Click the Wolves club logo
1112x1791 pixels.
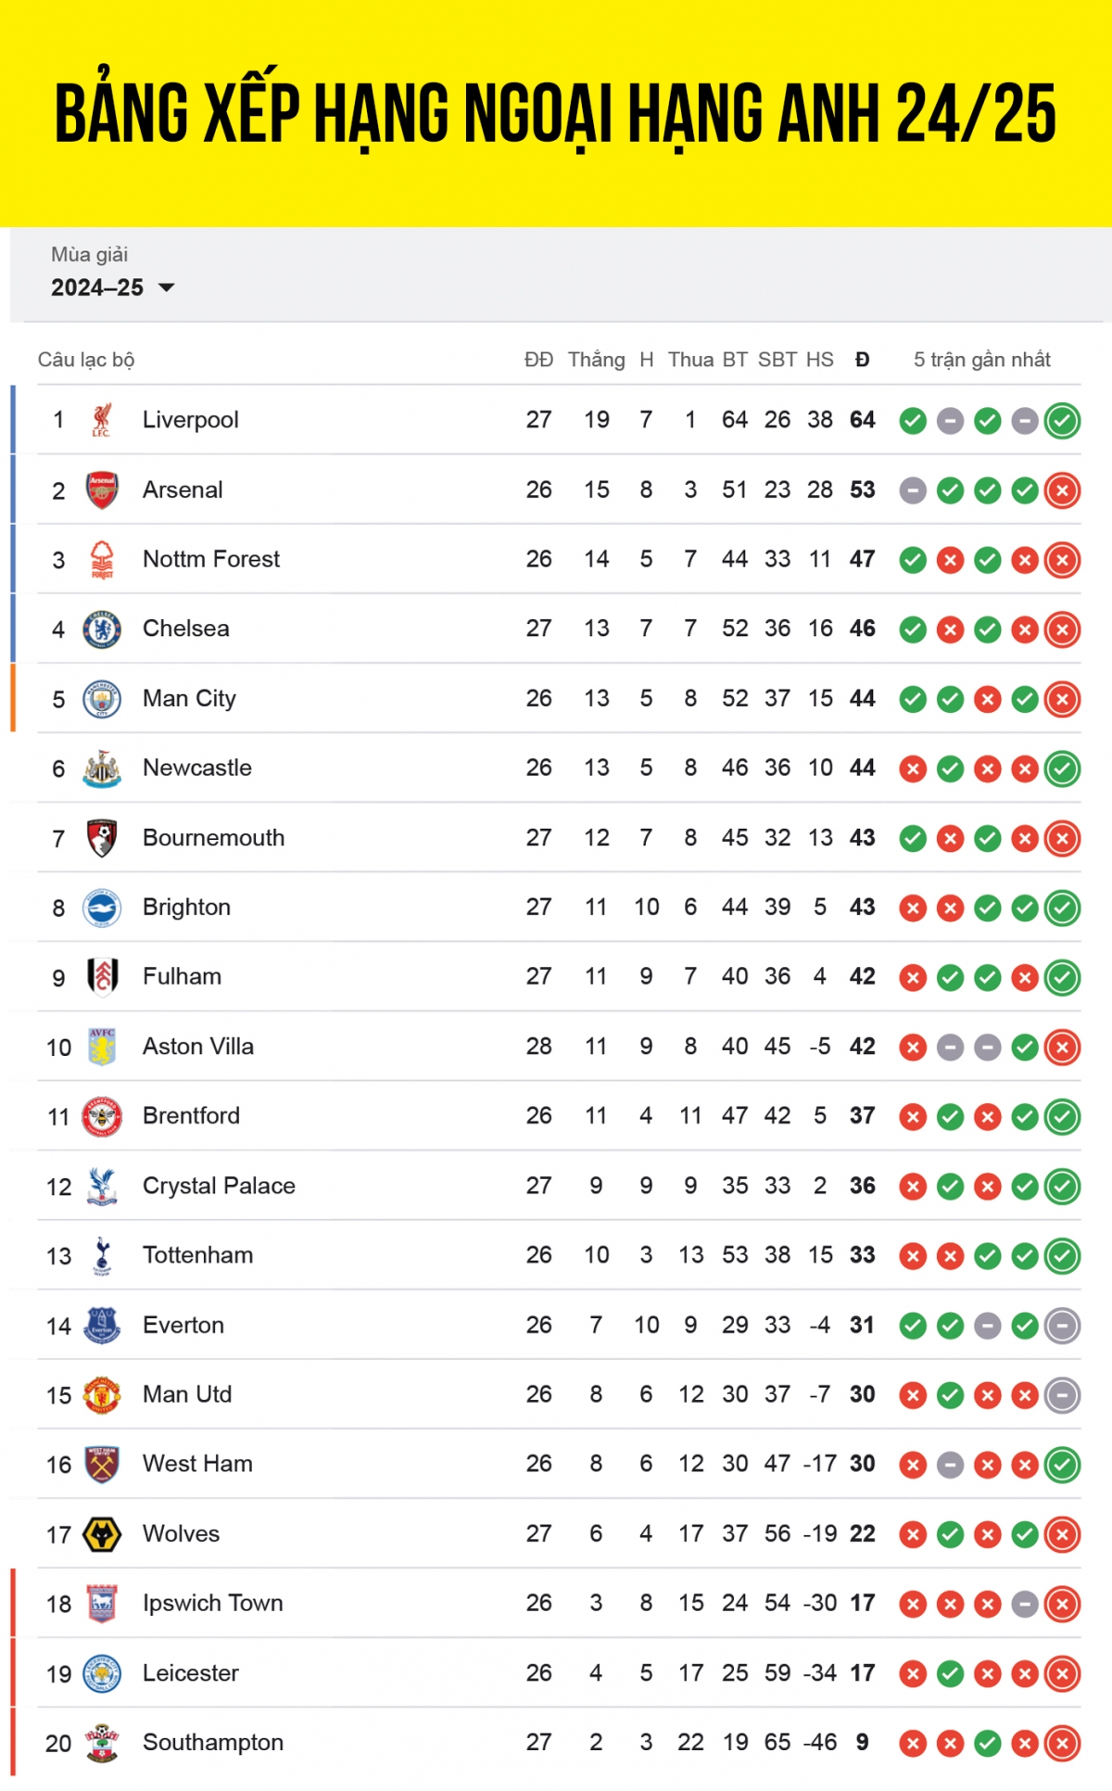[x=102, y=1534]
